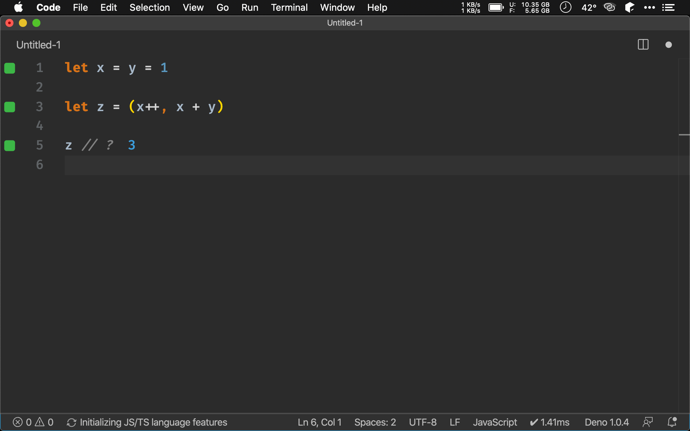Screen dimensions: 690x431
Task: Open the clock icon in macOS menu bar
Action: 565,7
